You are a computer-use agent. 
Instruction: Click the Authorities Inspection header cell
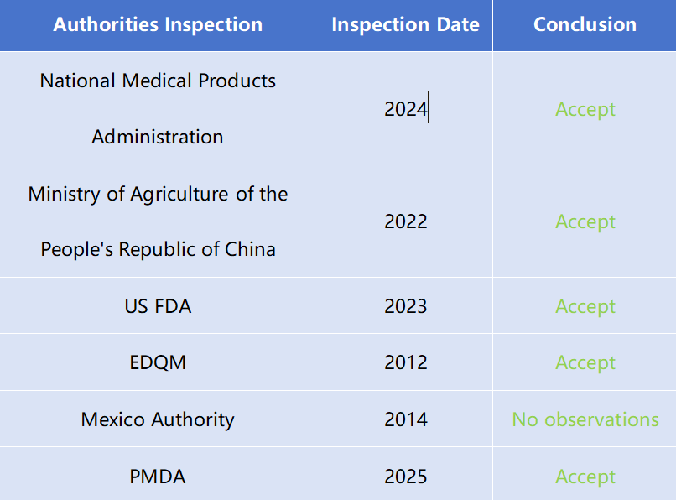coord(159,25)
